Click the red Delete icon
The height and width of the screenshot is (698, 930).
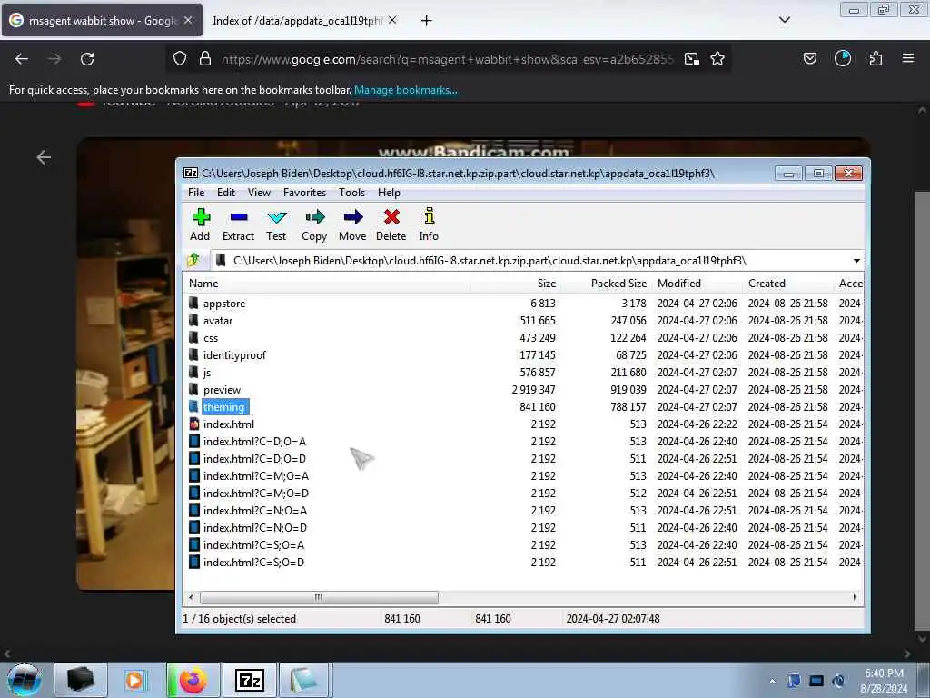click(391, 224)
